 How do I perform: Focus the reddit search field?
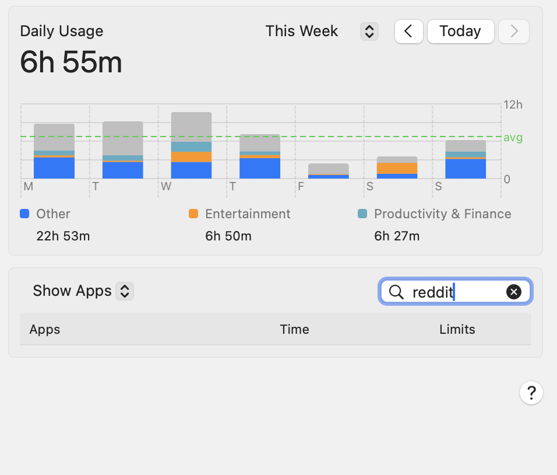[454, 292]
